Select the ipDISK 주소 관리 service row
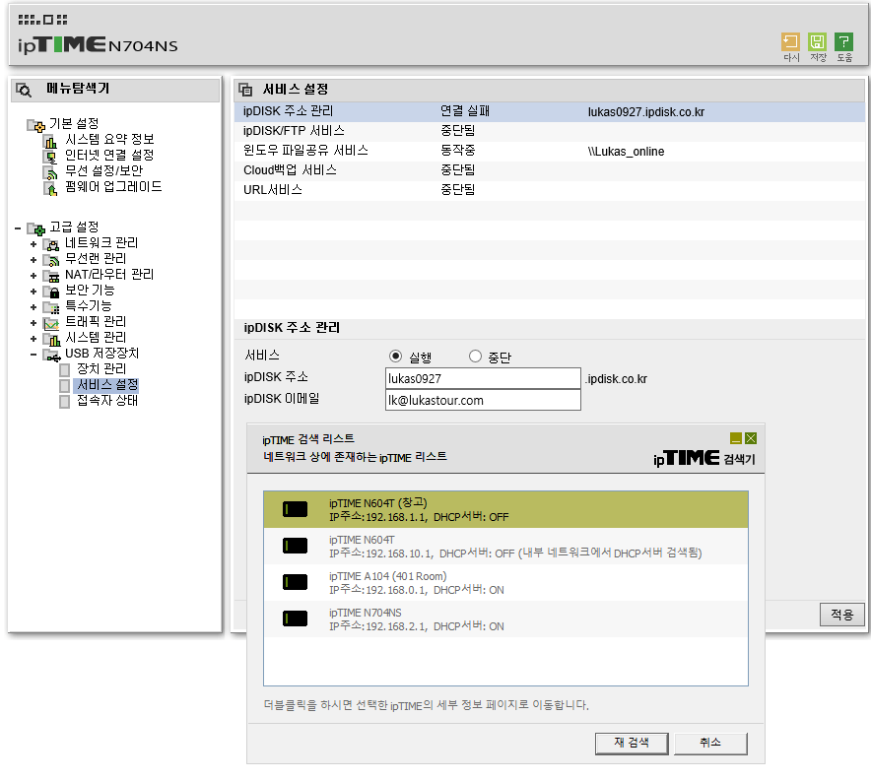The image size is (871, 781). click(x=550, y=111)
